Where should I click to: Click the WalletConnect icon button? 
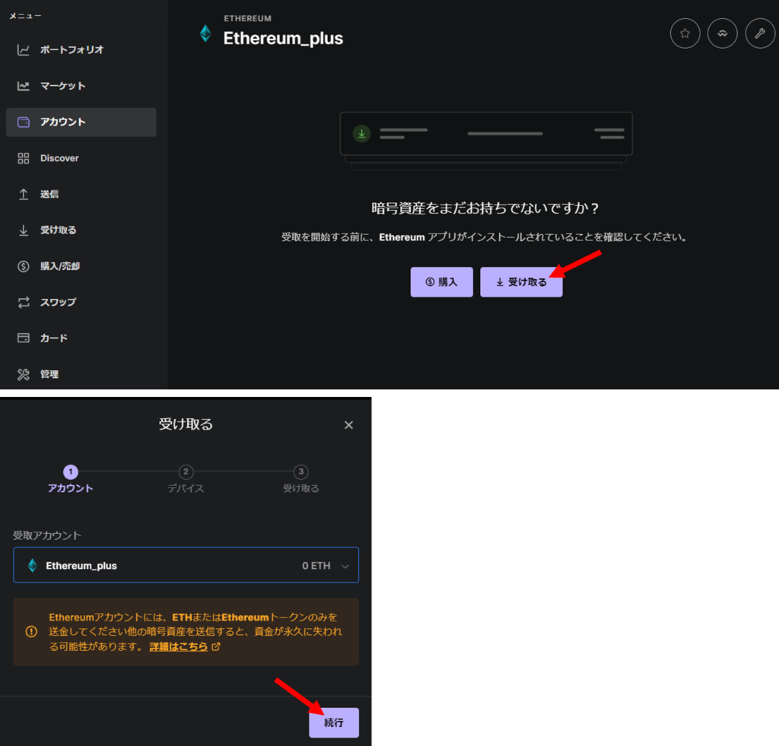click(722, 33)
